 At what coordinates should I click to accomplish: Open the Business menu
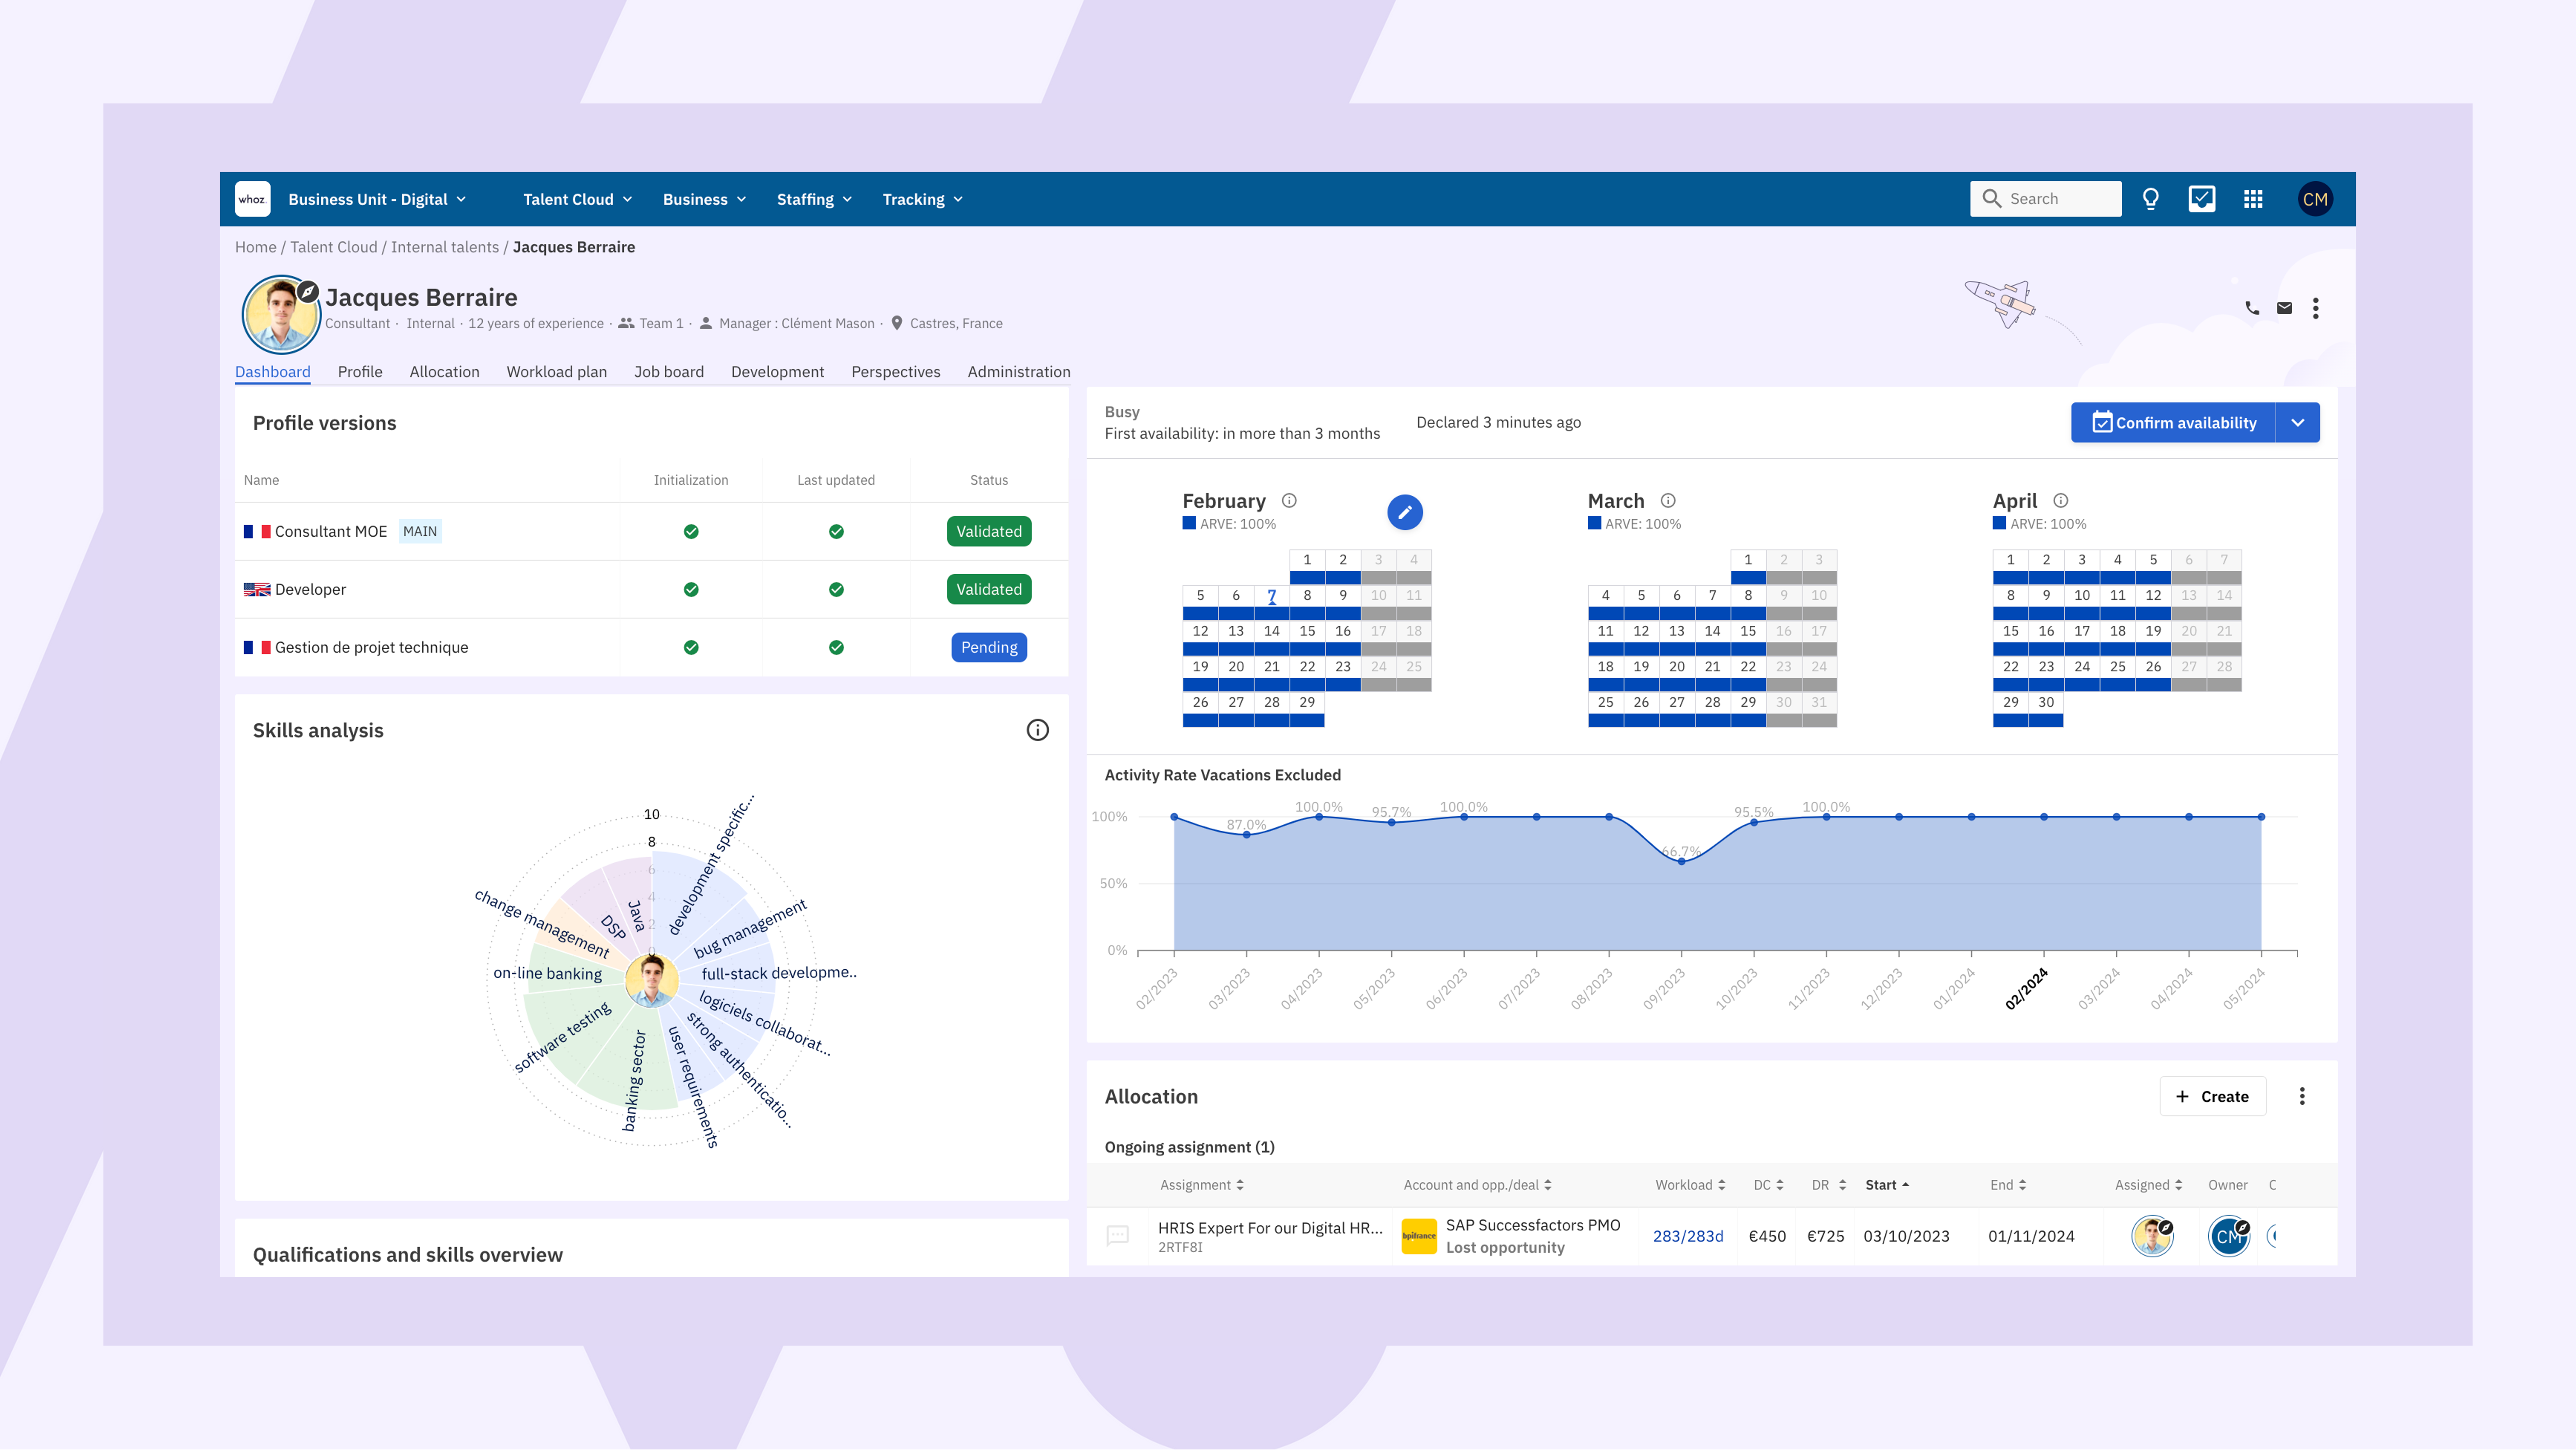pyautogui.click(x=704, y=199)
